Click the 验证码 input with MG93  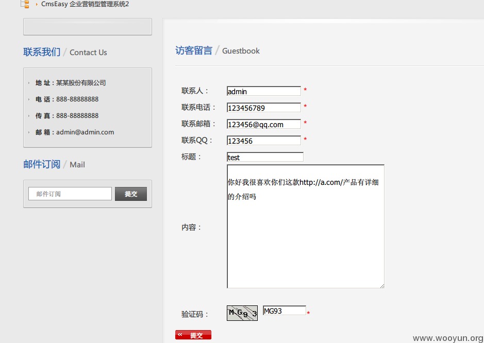coord(285,311)
